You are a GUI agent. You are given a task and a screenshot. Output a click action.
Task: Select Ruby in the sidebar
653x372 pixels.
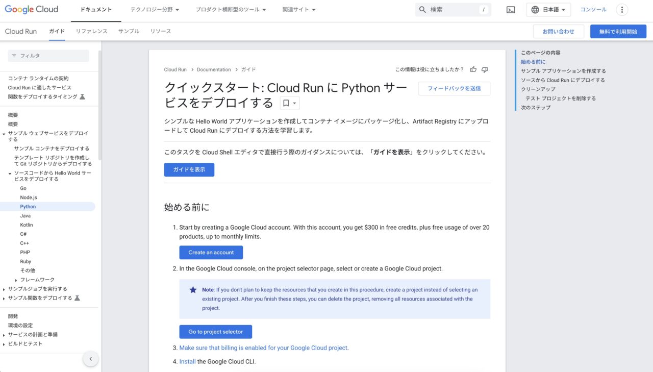[x=26, y=262]
